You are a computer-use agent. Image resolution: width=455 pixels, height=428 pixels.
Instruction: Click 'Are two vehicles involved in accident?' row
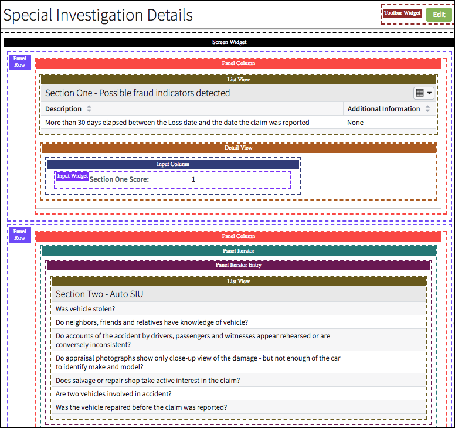pyautogui.click(x=113, y=394)
